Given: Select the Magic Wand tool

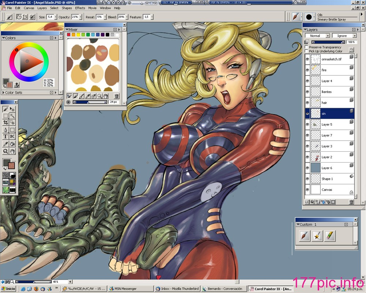Looking at the screenshot, I should [12, 116].
